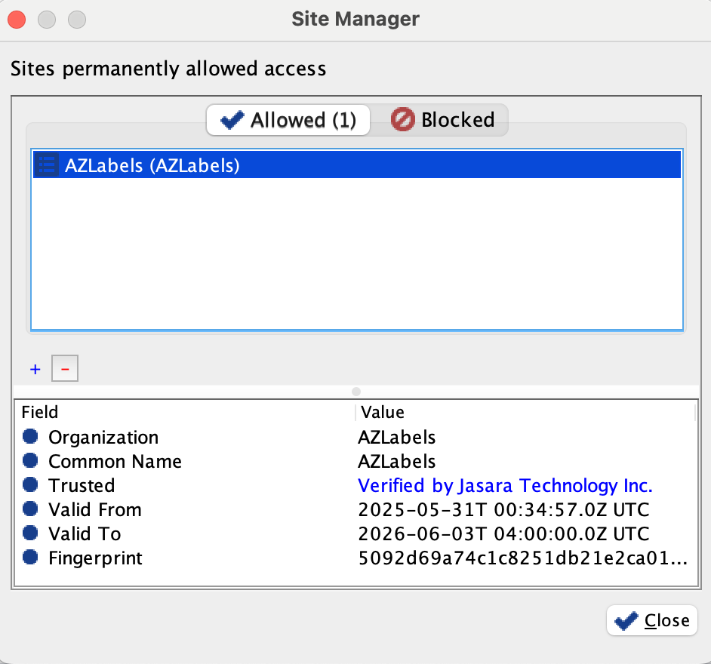The width and height of the screenshot is (711, 664).
Task: Click the red window close button
Action: click(17, 19)
